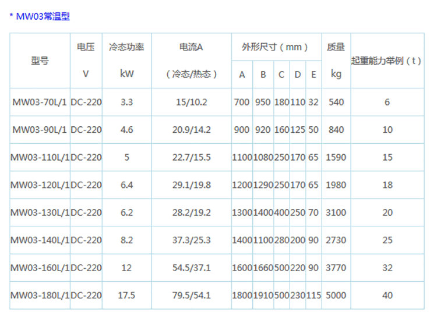Select the MW03-180L/1 model cell
This screenshot has height=316, width=437.
pos(40,295)
